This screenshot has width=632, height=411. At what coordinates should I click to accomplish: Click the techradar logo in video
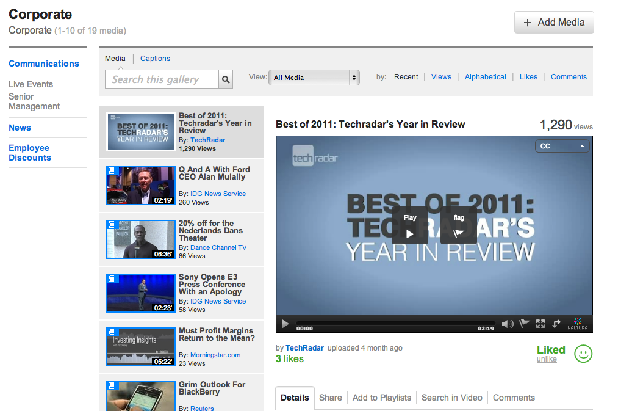(x=315, y=156)
